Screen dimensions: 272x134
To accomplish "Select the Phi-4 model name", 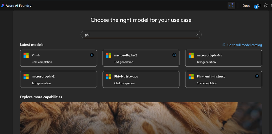I will click(36, 55).
